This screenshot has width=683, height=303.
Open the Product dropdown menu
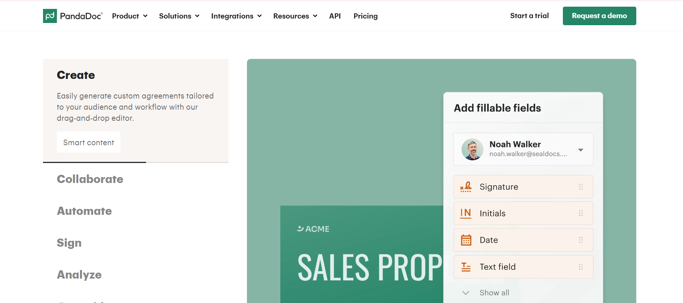click(130, 16)
